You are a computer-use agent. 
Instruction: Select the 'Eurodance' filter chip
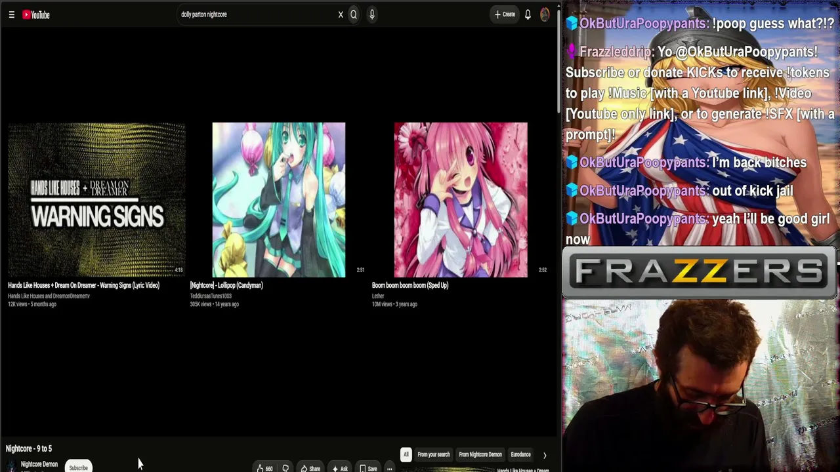pyautogui.click(x=521, y=454)
